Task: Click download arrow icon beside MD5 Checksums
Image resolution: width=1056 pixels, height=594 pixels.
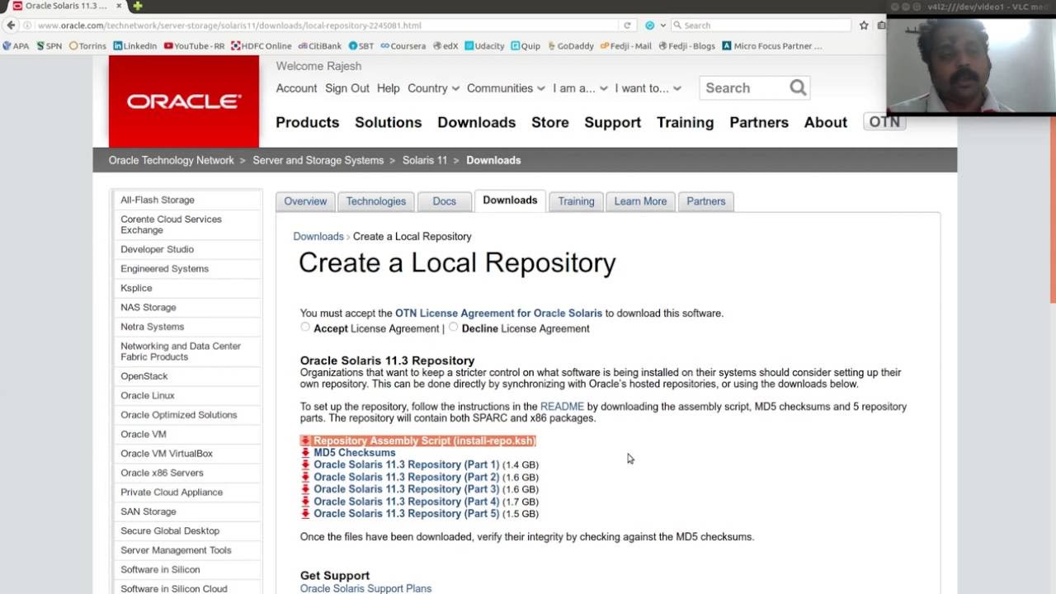Action: 305,453
